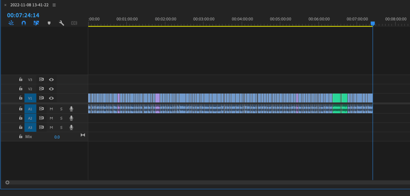
Task: Click the Mix track keyframe navigation icon
Action: point(83,135)
